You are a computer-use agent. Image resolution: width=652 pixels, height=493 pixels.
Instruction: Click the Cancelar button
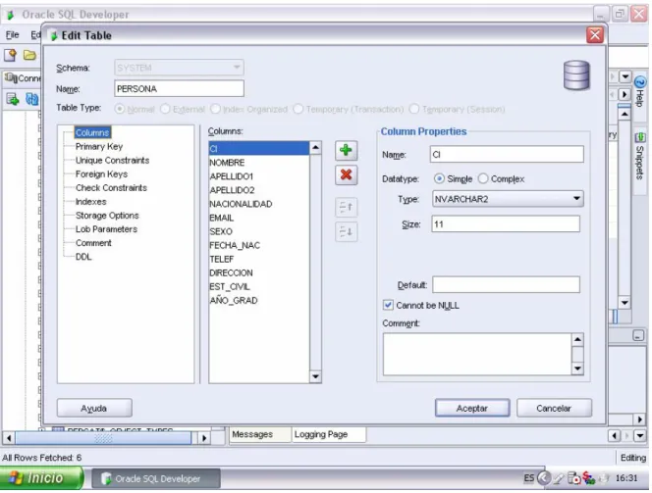coord(554,409)
